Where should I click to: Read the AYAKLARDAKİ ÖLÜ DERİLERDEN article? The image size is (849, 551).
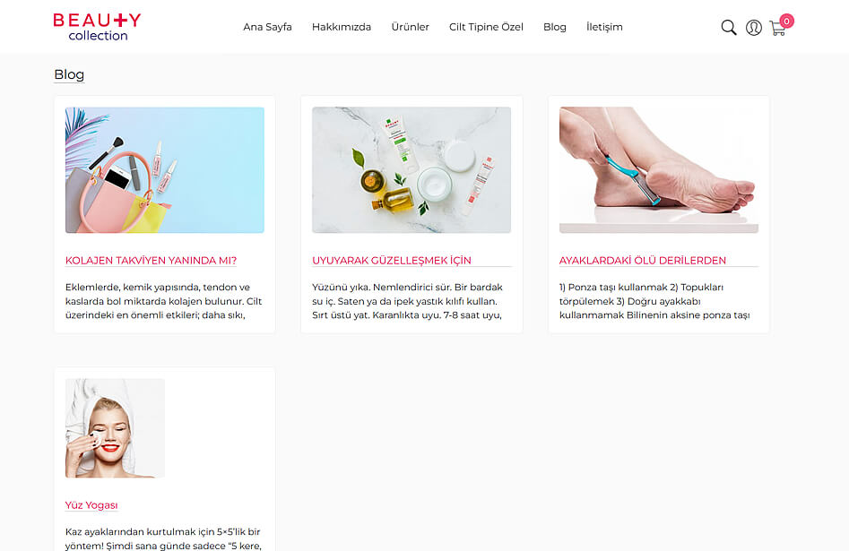tap(642, 261)
